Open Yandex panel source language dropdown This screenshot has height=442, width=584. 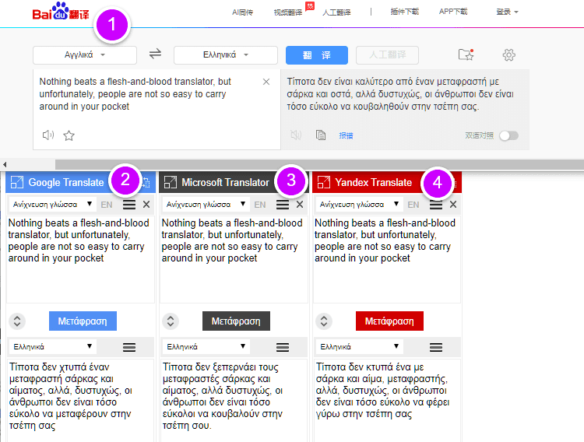coord(360,205)
